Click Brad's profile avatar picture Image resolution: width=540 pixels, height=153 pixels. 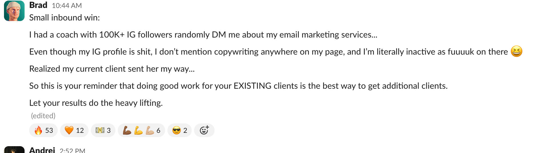(14, 11)
